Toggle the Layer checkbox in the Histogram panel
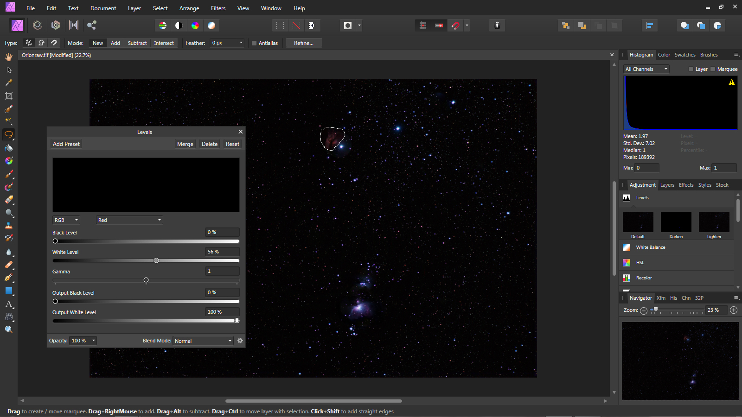 691,69
